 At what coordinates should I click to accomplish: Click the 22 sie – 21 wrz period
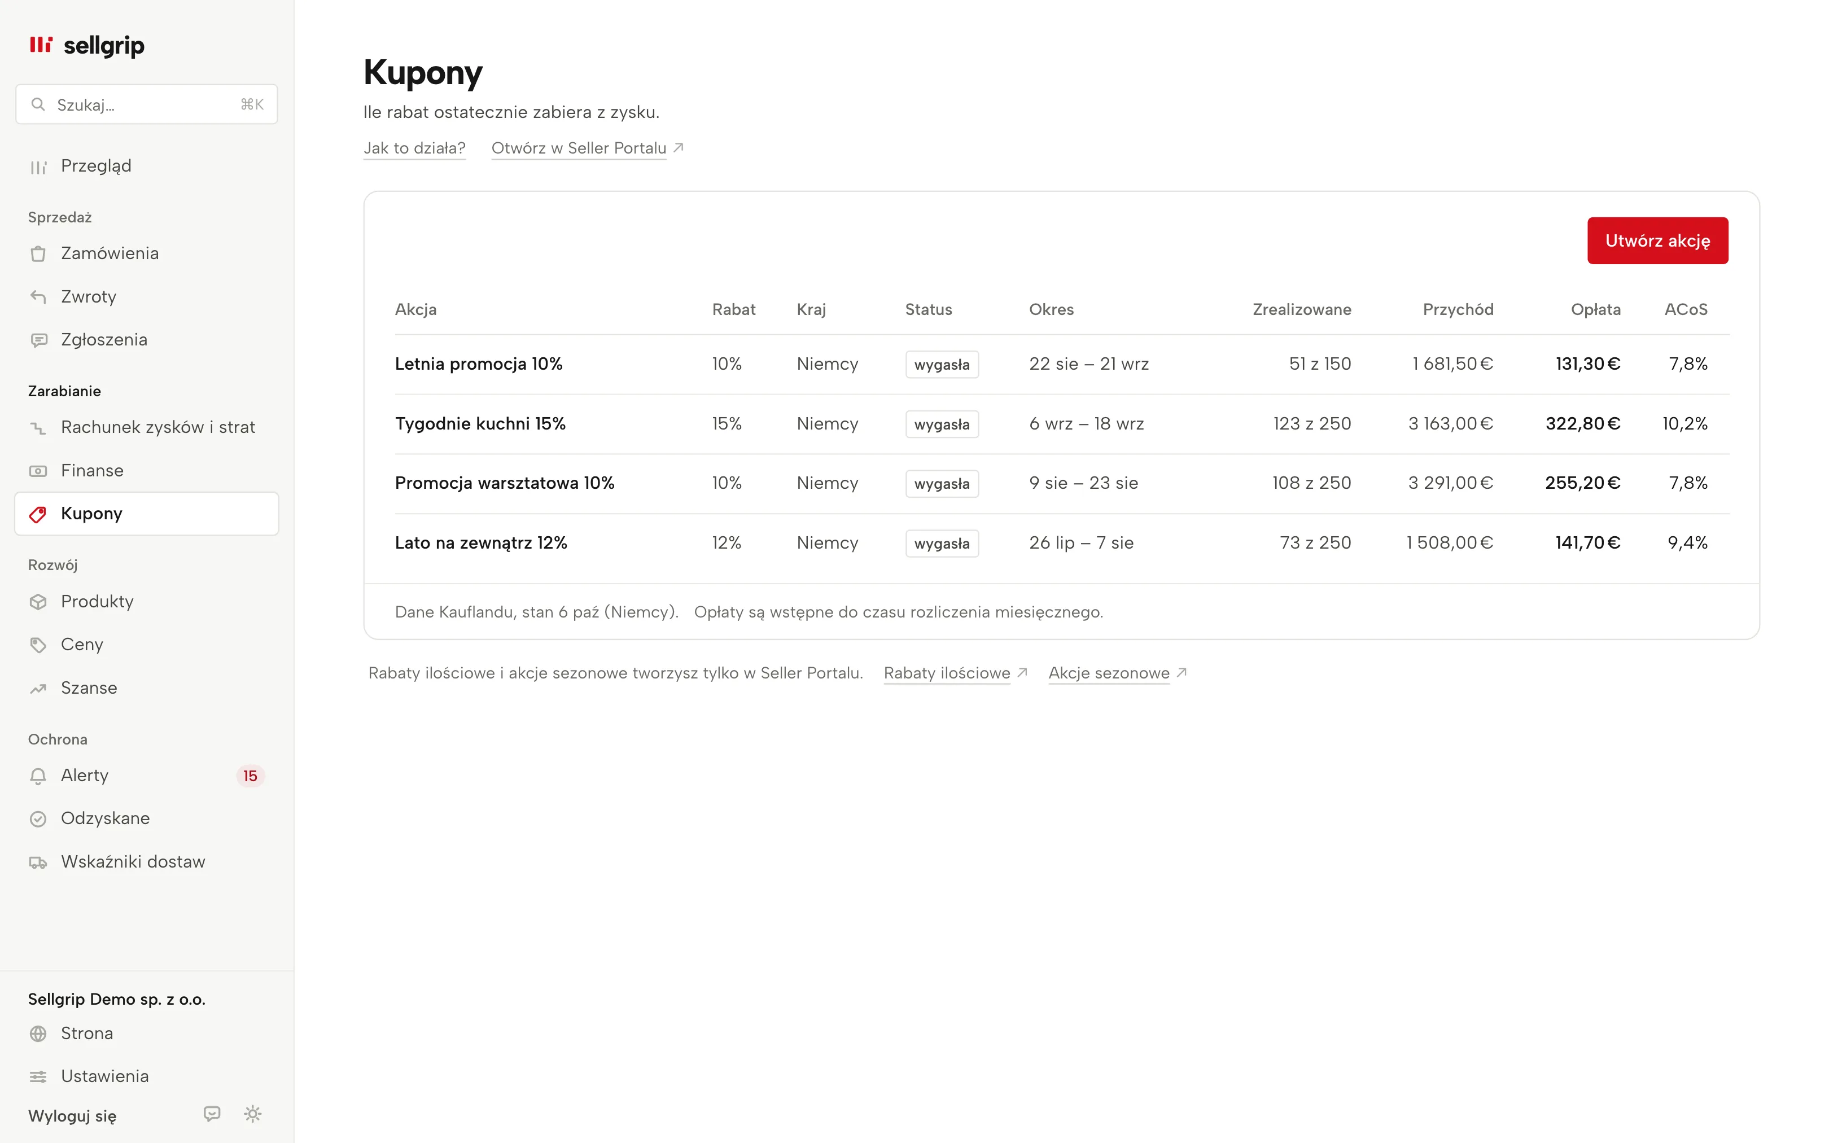pos(1088,364)
